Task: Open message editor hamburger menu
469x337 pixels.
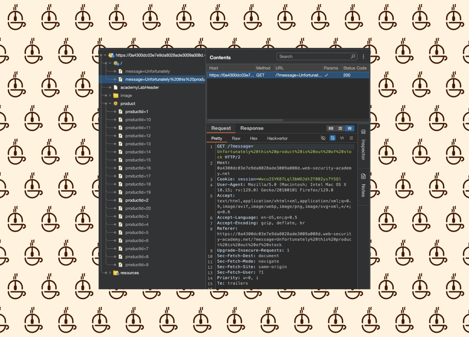Action: [351, 138]
